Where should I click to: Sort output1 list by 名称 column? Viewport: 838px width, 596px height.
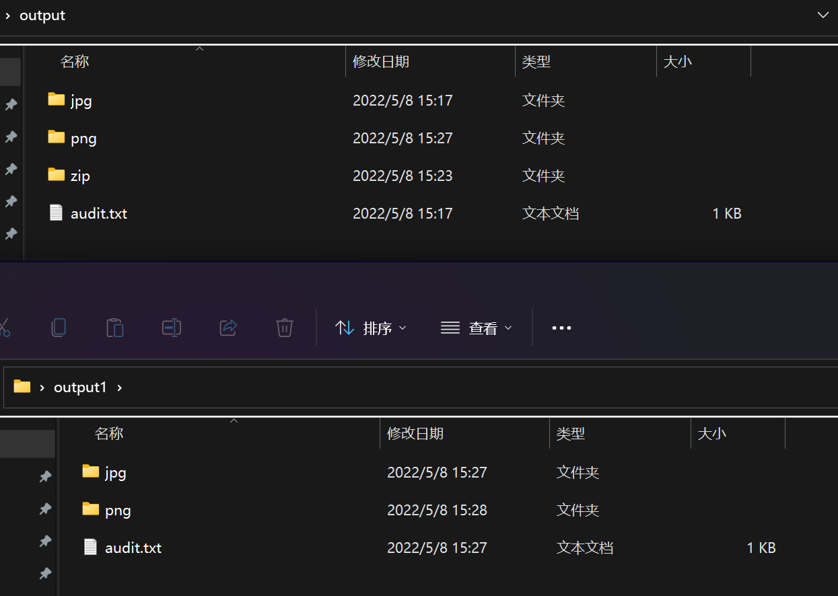tap(109, 434)
